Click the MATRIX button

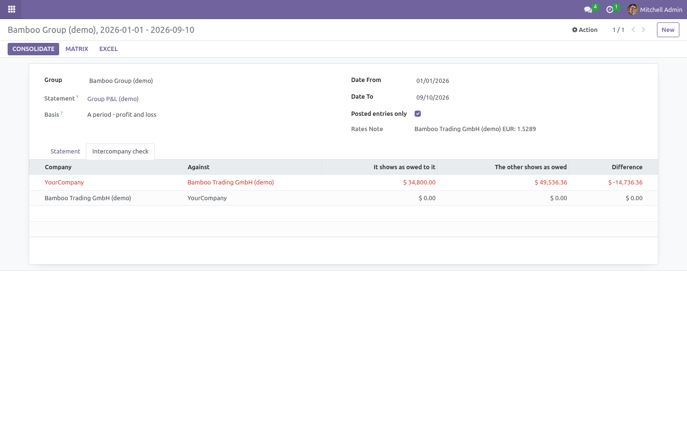pyautogui.click(x=77, y=49)
